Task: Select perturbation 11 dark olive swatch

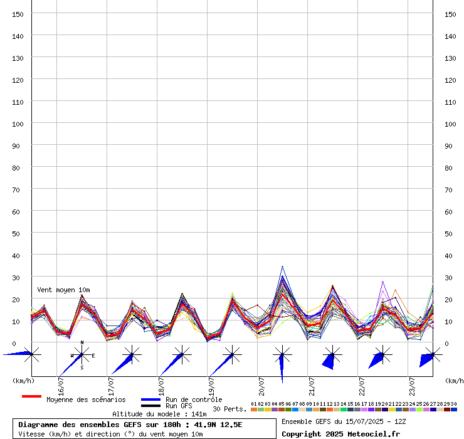Action: pos(323,410)
